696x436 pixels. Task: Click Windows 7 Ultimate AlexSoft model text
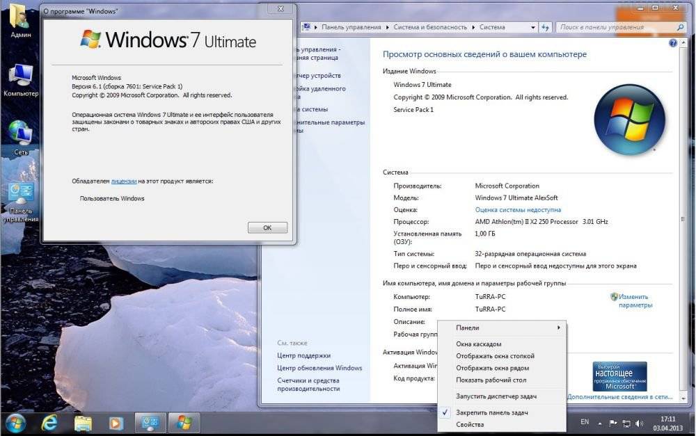tap(516, 197)
